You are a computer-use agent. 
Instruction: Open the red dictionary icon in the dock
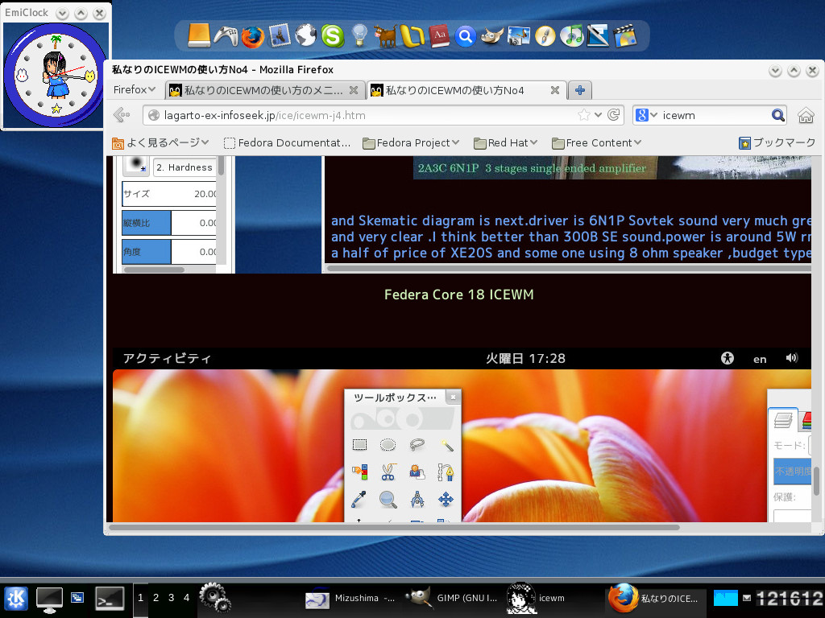pos(439,35)
